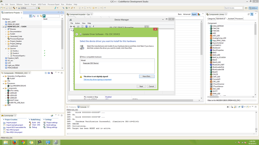259x145 pixels.
Task: Click the Quick Access search field
Action: (x=233, y=8)
